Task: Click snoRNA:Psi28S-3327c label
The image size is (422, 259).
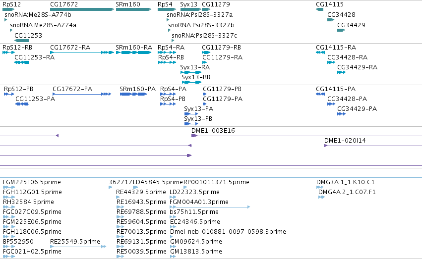Action: 204,36
